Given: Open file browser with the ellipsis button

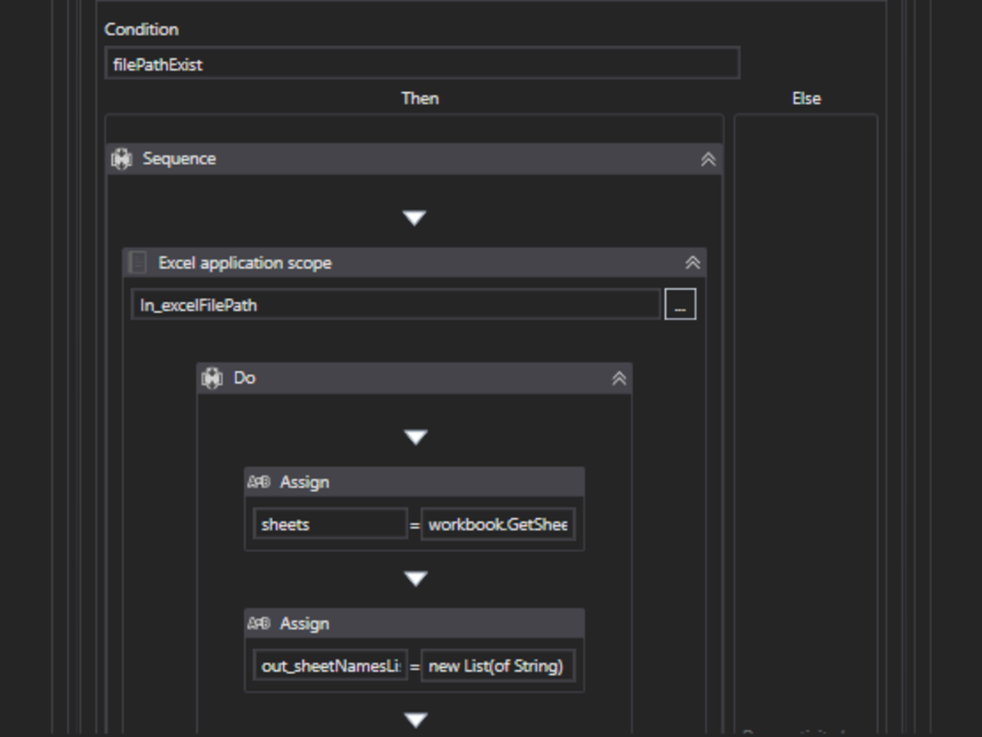Looking at the screenshot, I should (680, 305).
